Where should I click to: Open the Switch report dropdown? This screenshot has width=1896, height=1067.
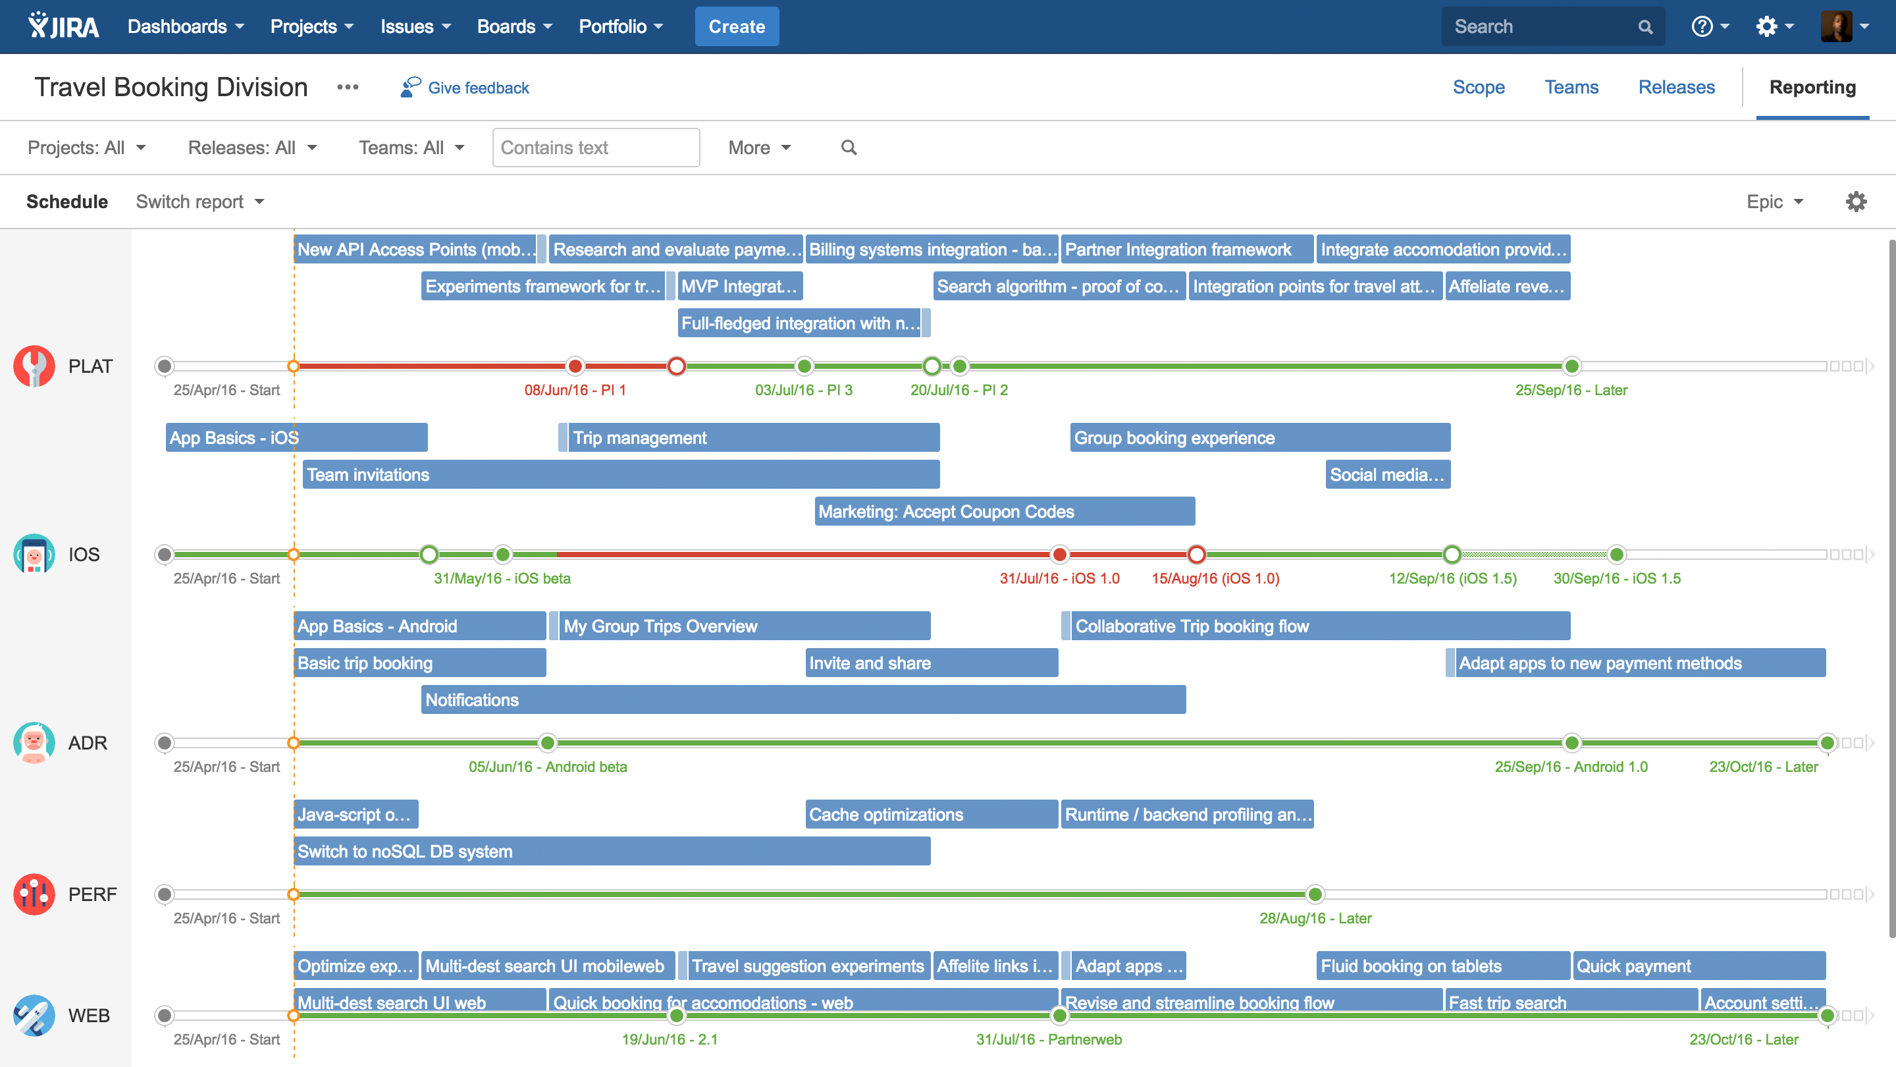coord(199,202)
